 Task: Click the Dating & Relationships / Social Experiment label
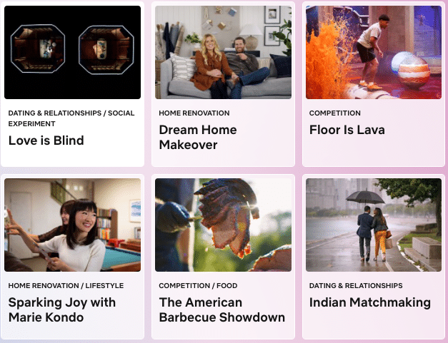pos(71,118)
